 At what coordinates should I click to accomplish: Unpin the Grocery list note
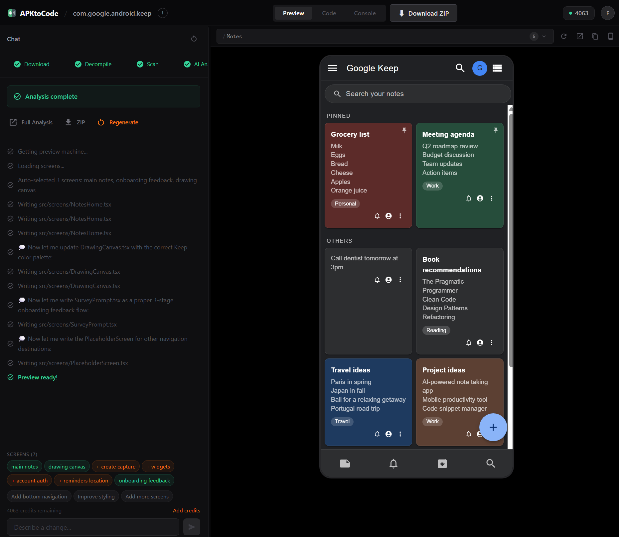click(x=404, y=130)
